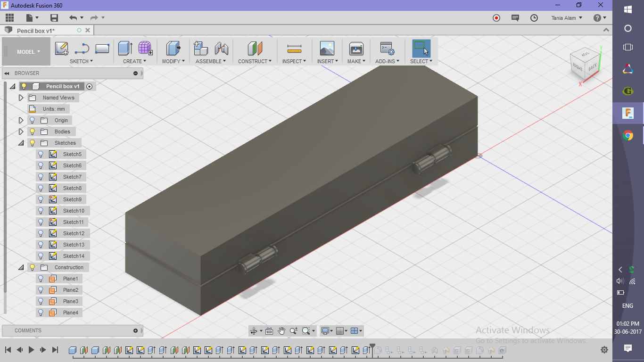
Task: Toggle visibility bulb of Sketch12
Action: point(41,233)
